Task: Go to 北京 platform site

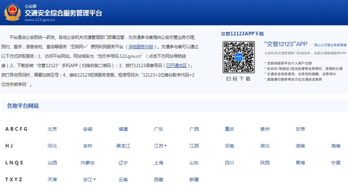Action: point(52,129)
